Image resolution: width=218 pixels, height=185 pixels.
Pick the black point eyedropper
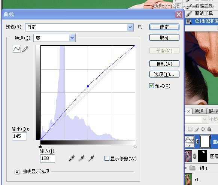(72, 158)
